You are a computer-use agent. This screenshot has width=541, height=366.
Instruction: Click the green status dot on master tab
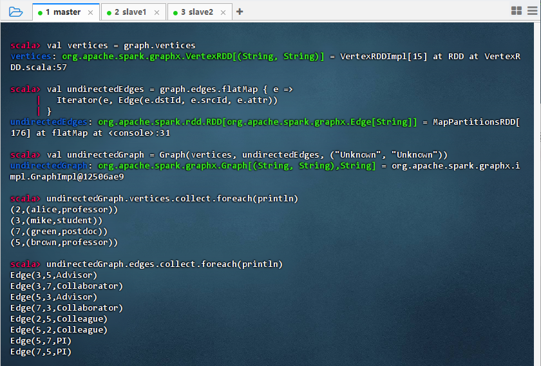(40, 13)
